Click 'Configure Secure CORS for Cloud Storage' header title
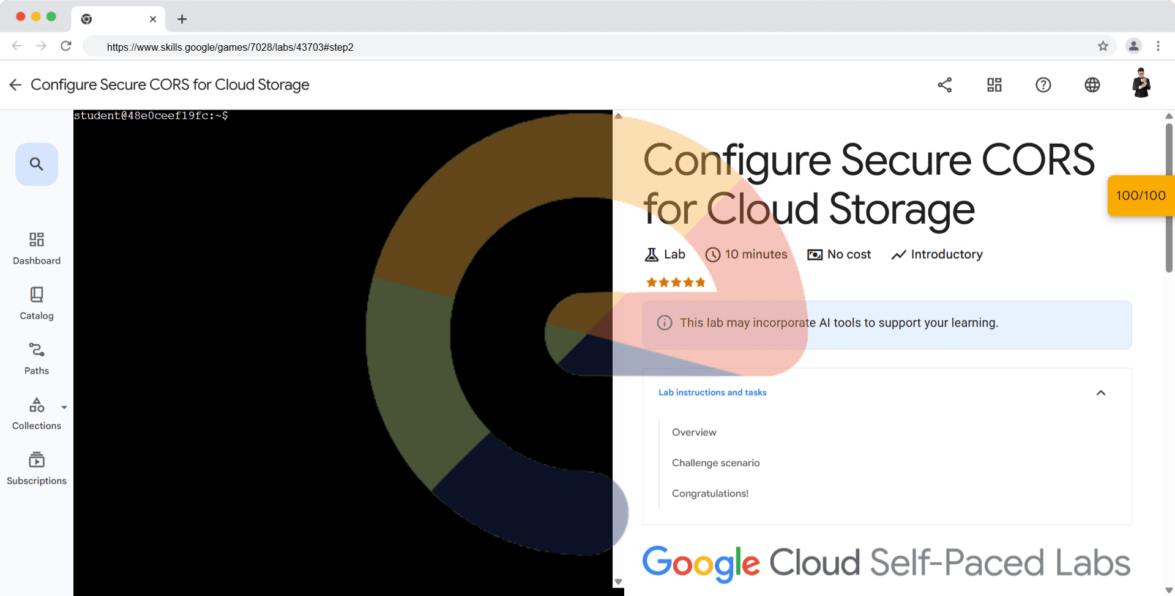 tap(170, 85)
